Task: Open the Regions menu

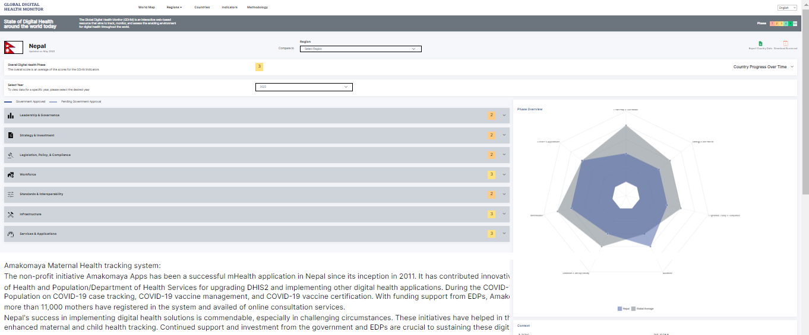Action: pos(174,7)
